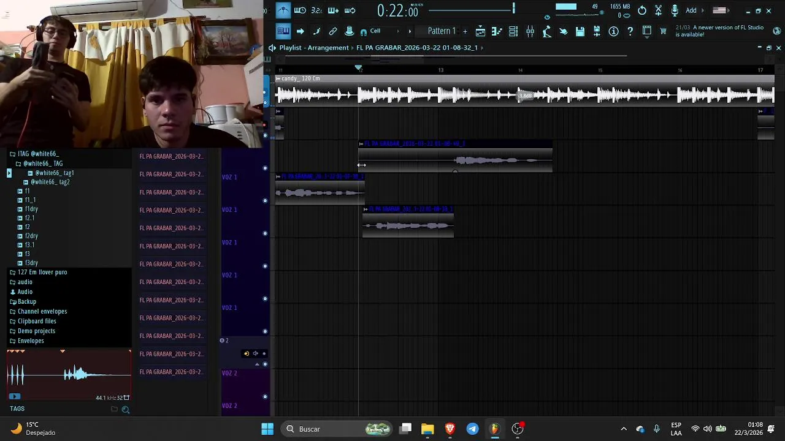Expand the arrow next to Add
Viewport: 785px width, 441px height.
702,10
